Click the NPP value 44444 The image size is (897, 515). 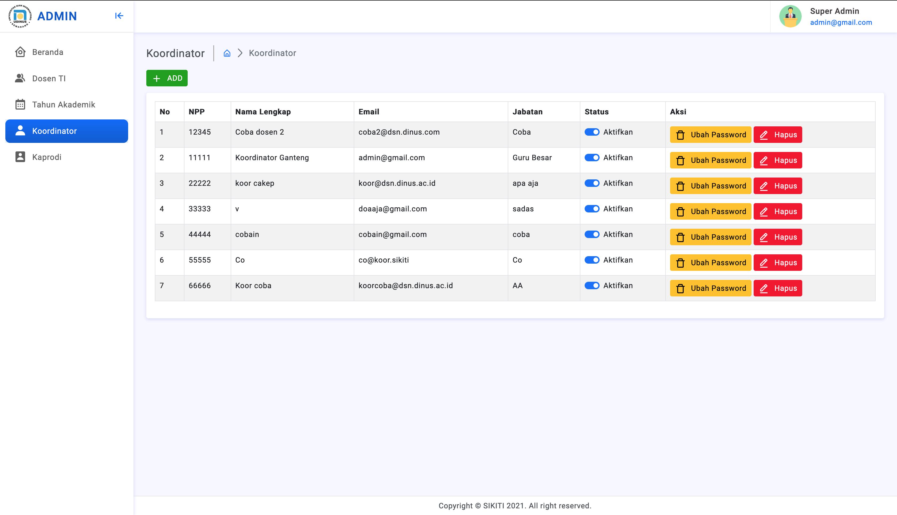point(199,234)
